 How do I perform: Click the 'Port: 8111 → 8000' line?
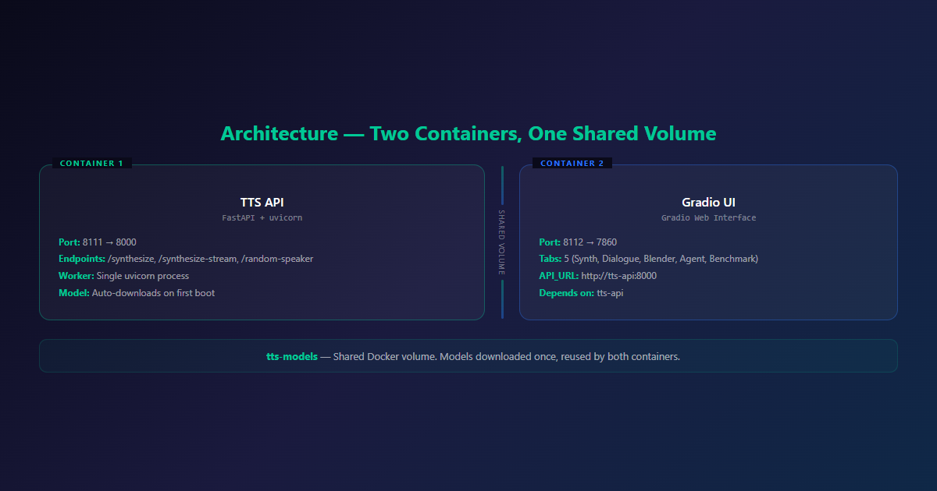click(x=98, y=242)
